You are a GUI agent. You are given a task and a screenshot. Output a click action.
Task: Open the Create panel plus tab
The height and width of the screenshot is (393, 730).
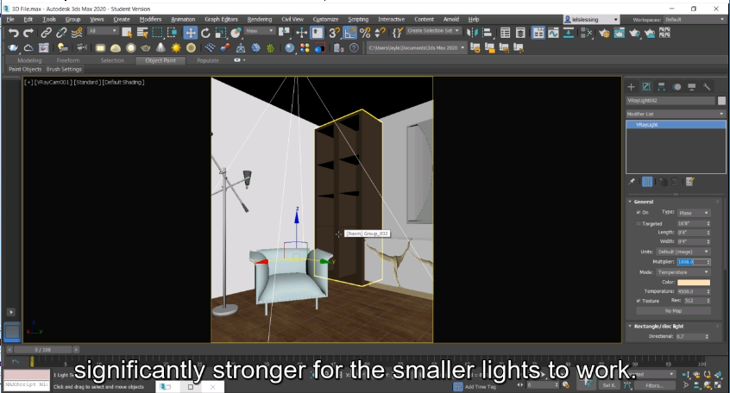click(x=632, y=86)
